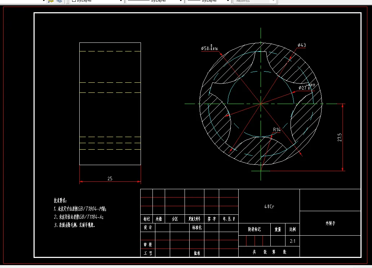372x268 pixels.
Task: Click the 重量 header cell
Action: (278, 229)
